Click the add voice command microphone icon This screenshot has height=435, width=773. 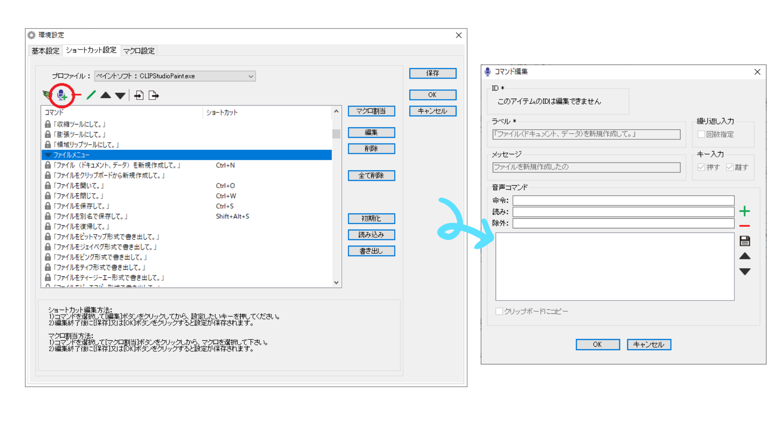point(62,95)
